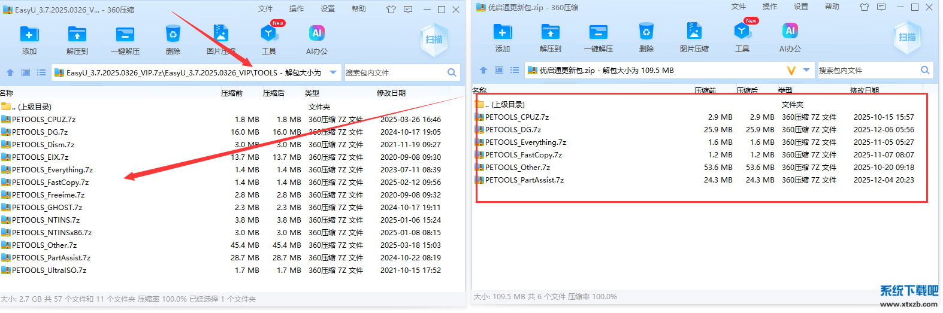Screen dimensions: 943x313
Task: Open 帮助 menu in 优启通更新包 window
Action: 832,7
